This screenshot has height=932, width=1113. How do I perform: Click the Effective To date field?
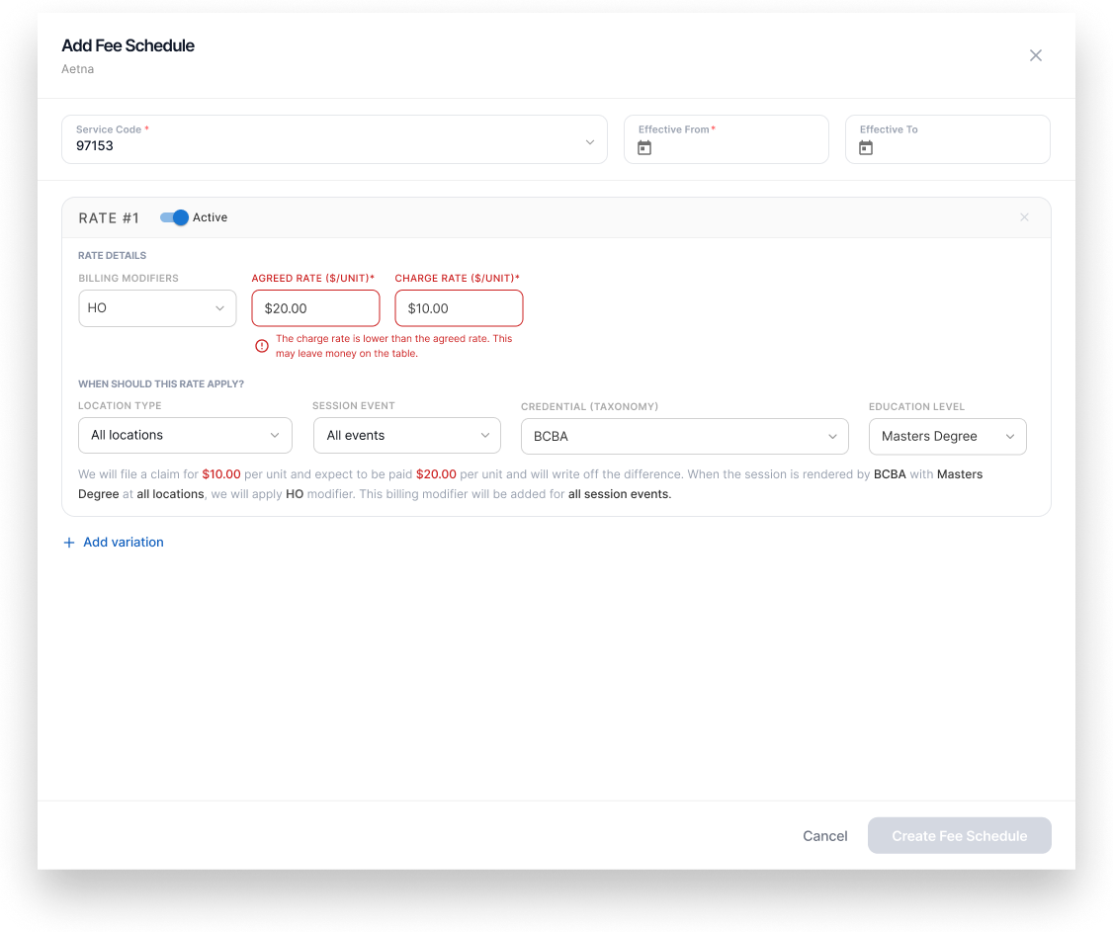click(x=947, y=139)
